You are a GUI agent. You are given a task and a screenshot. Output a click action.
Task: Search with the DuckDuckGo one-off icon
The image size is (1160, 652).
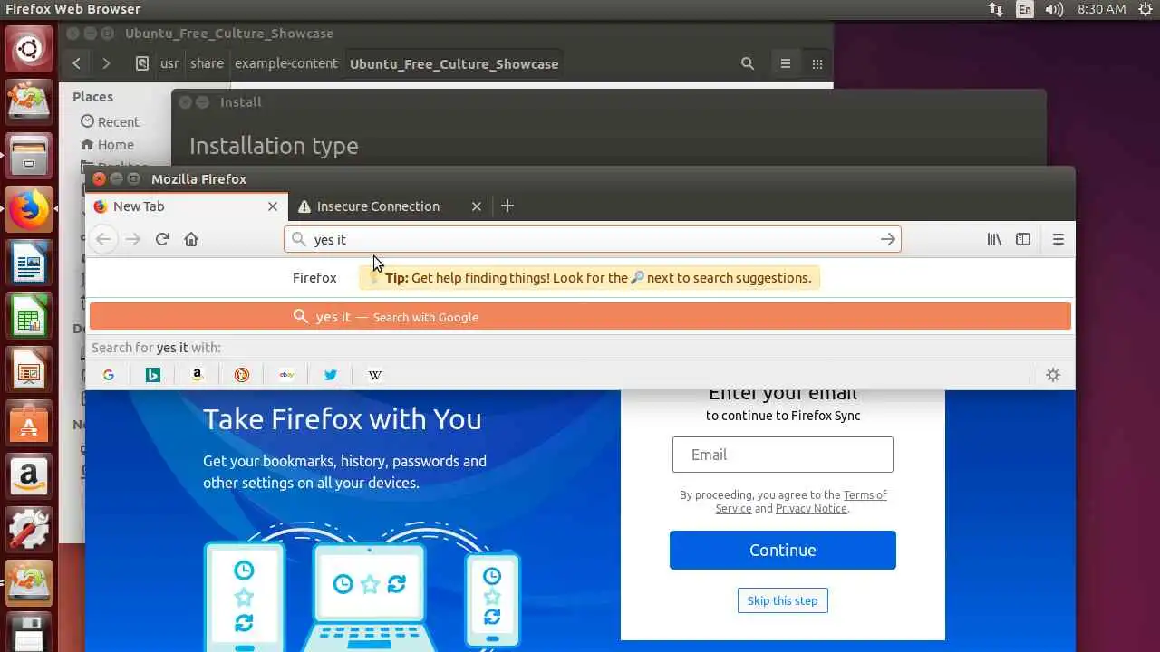242,375
